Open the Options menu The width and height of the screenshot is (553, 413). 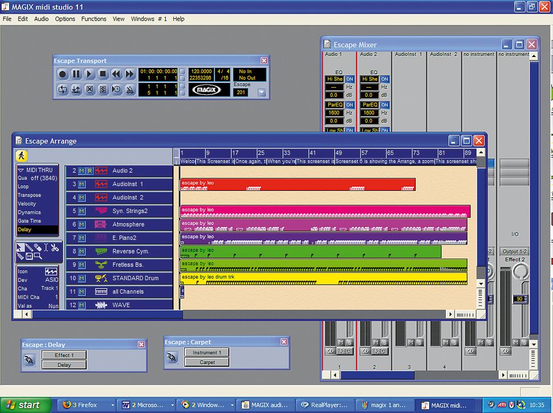pos(64,19)
